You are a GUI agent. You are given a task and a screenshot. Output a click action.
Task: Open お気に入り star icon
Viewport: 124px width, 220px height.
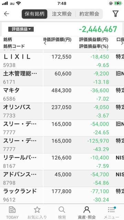pos(37,210)
